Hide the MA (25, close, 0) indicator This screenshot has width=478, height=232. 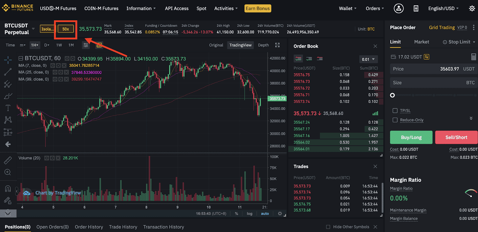(55, 72)
